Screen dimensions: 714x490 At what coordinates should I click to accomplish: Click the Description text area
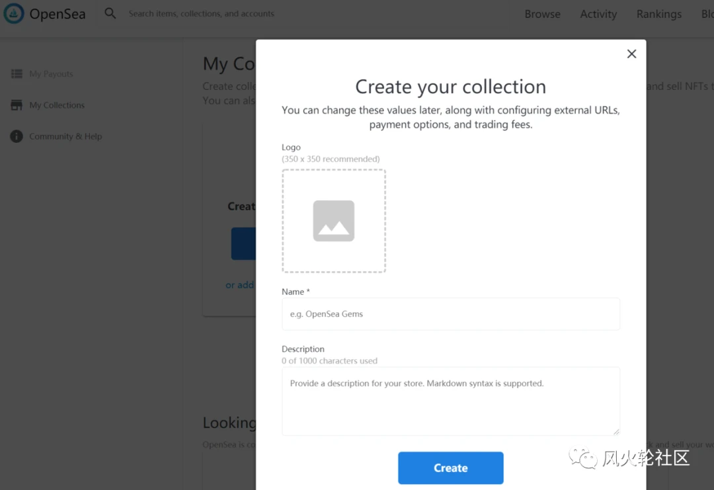[451, 401]
